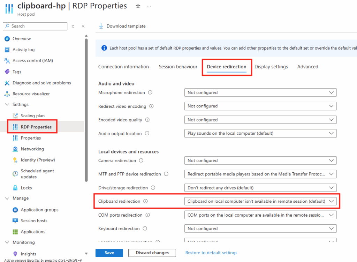Screen dimensions: 357x262
Task: Click the Overview globe icon in sidebar
Action: pyautogui.click(x=7, y=39)
